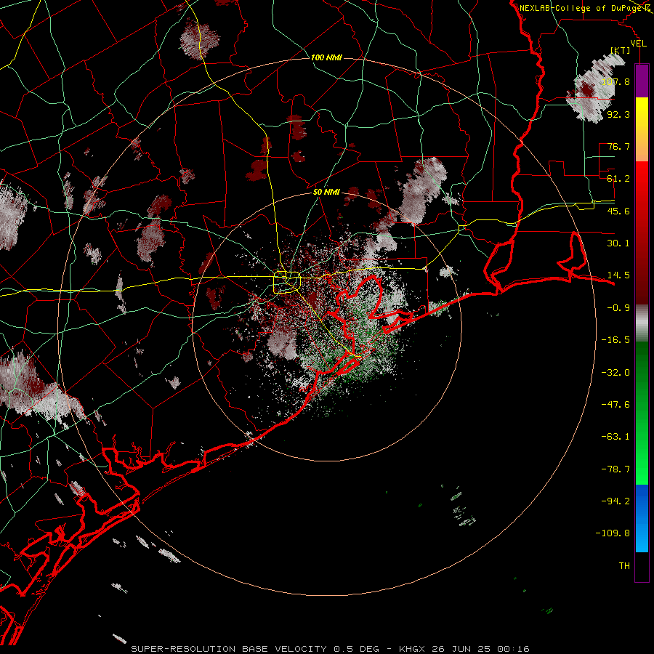Pick the yellow-orange segment of the color bar
Viewport: 654px width, 654px height.
pos(642,129)
